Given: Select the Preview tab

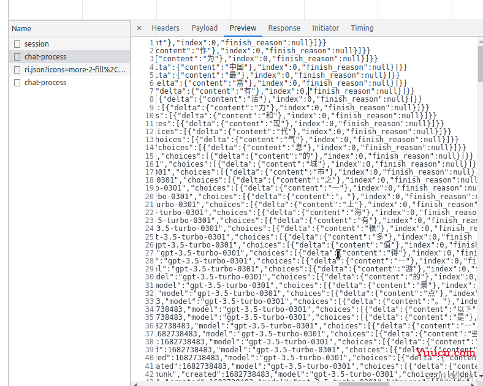Looking at the screenshot, I should coord(243,28).
